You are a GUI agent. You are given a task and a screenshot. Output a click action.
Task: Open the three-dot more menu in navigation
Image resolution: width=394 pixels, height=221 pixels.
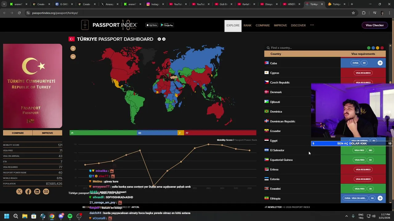312,25
